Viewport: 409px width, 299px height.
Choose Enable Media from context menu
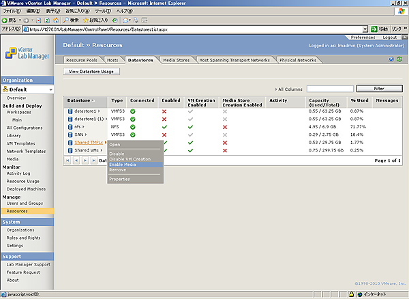tap(124, 165)
